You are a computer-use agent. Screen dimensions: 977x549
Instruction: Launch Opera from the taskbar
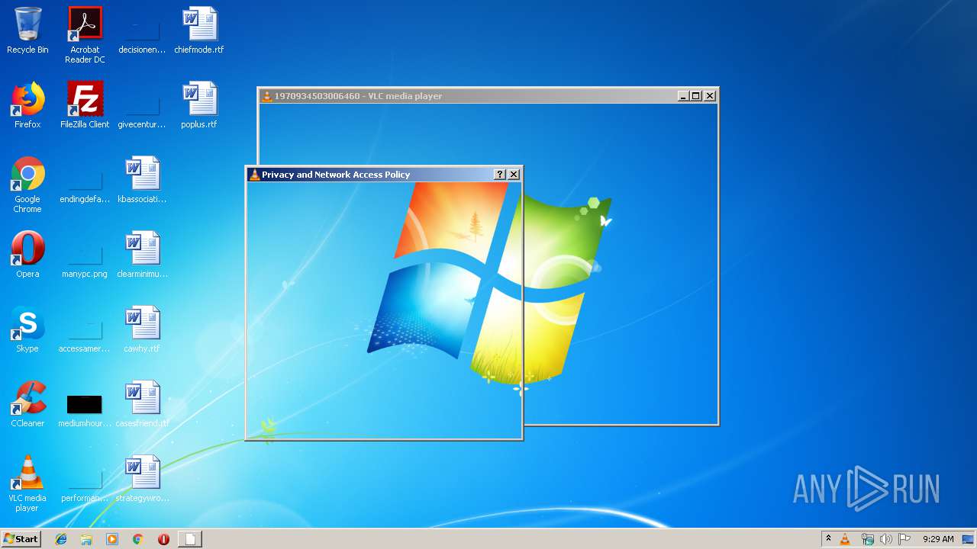[163, 539]
